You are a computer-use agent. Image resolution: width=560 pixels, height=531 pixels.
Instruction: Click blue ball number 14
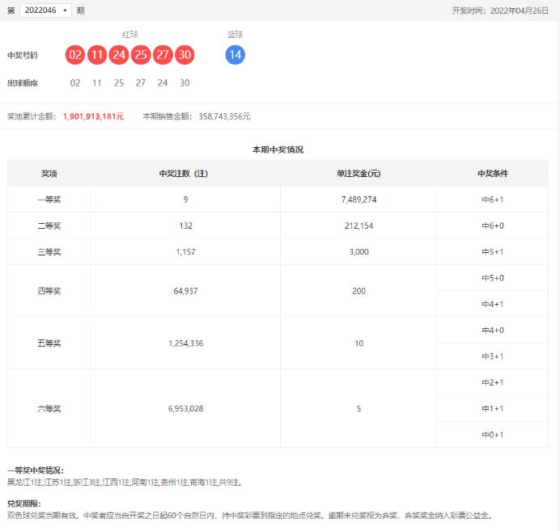point(235,55)
